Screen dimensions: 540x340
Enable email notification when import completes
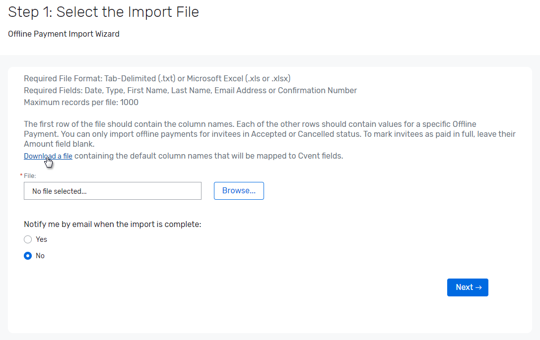click(x=28, y=239)
